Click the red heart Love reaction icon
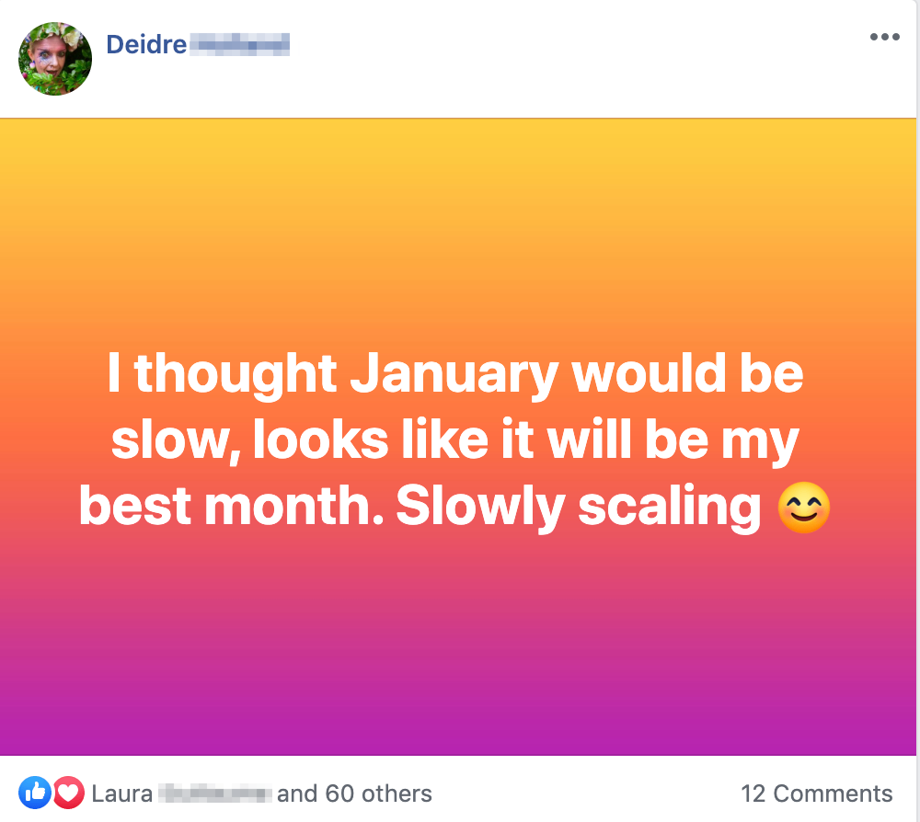 click(x=69, y=793)
